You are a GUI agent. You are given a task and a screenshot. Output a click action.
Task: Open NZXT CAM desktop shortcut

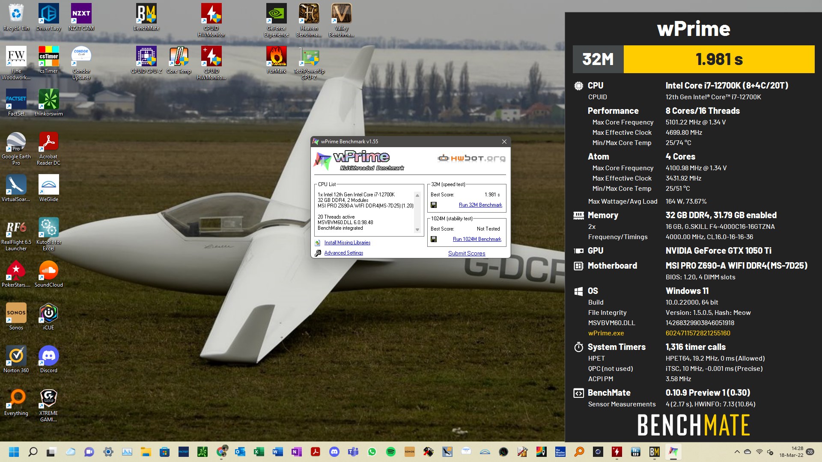(81, 17)
